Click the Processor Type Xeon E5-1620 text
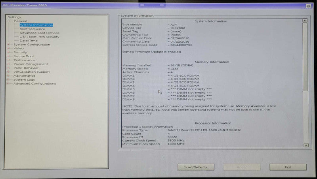 coord(204,130)
